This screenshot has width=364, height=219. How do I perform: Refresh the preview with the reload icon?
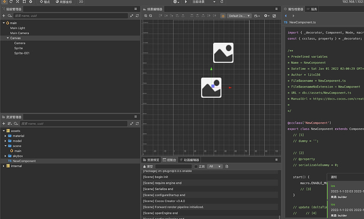pos(222,2)
